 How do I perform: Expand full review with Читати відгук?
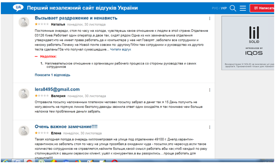(121, 49)
